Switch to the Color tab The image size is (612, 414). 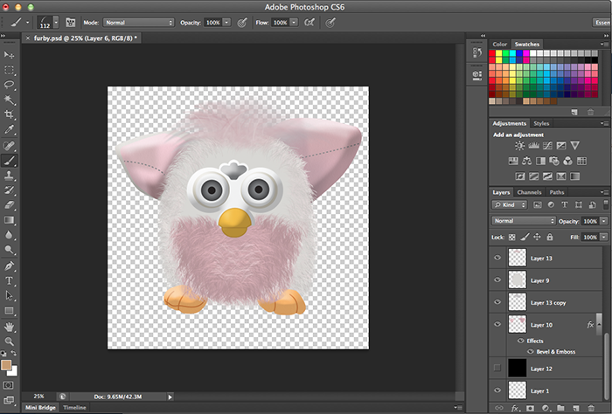(499, 44)
